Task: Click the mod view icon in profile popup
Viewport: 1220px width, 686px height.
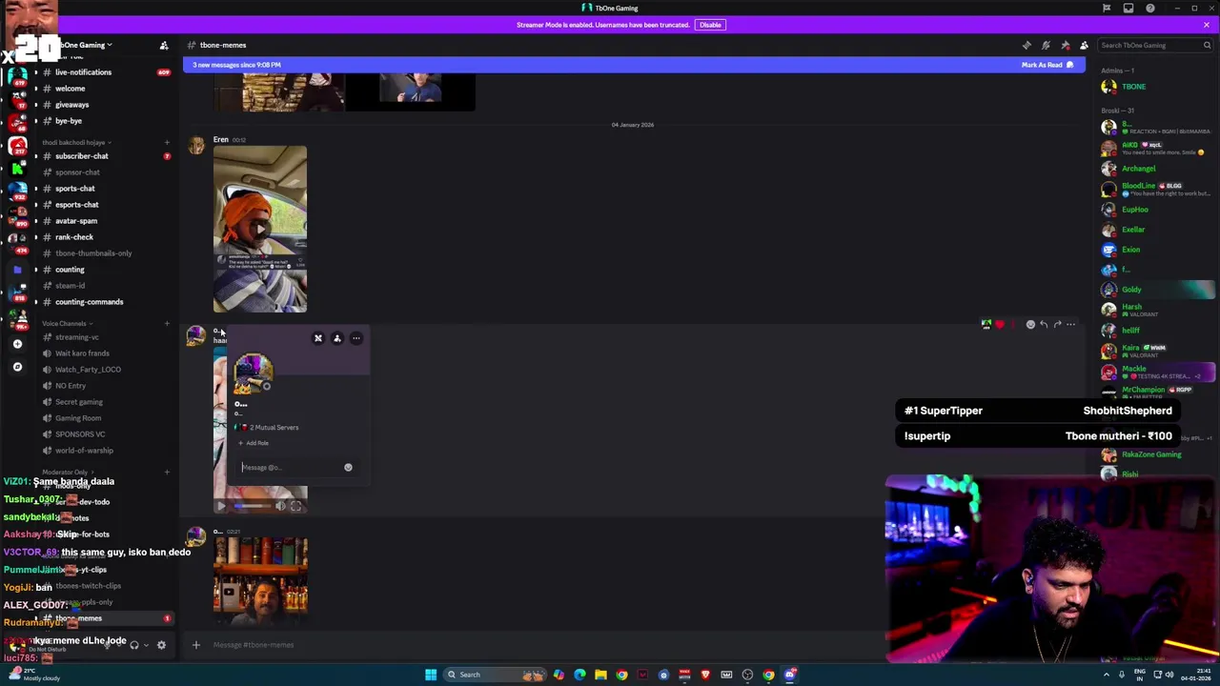Action: click(318, 338)
